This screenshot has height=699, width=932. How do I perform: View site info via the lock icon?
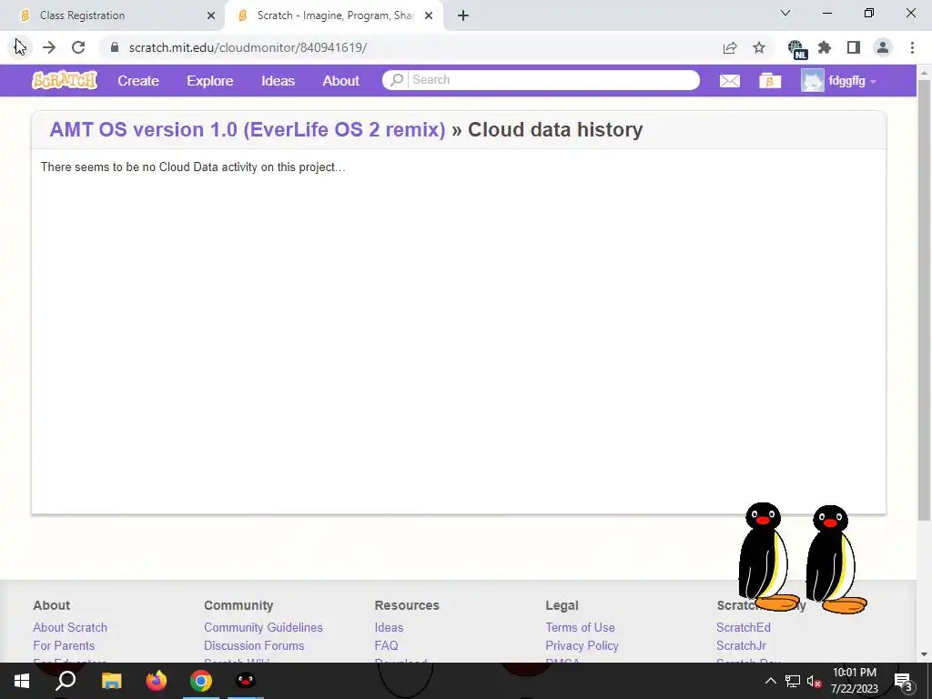(115, 47)
